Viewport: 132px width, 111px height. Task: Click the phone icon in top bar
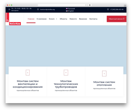tap(108, 9)
